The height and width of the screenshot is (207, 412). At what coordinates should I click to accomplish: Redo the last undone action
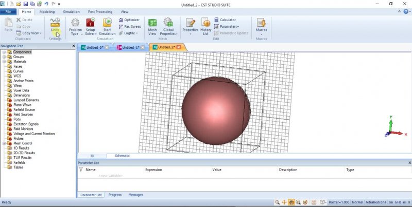[x=54, y=4]
